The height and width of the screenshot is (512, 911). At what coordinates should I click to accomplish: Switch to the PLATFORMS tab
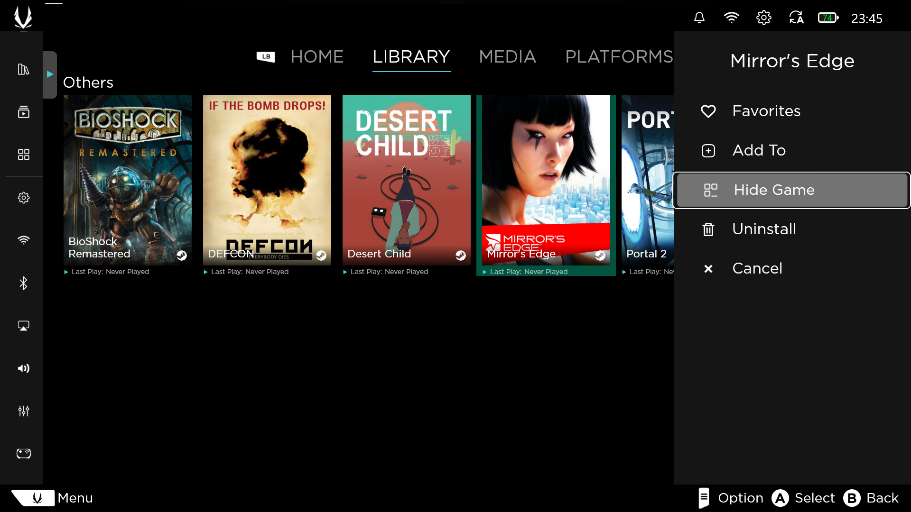(619, 57)
